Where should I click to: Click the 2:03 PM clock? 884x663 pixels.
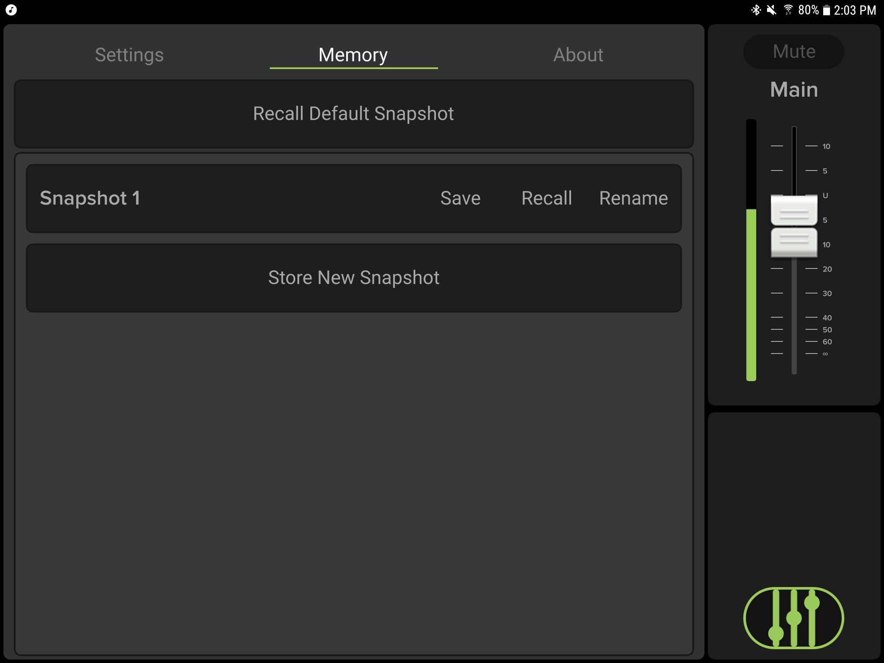pyautogui.click(x=855, y=10)
